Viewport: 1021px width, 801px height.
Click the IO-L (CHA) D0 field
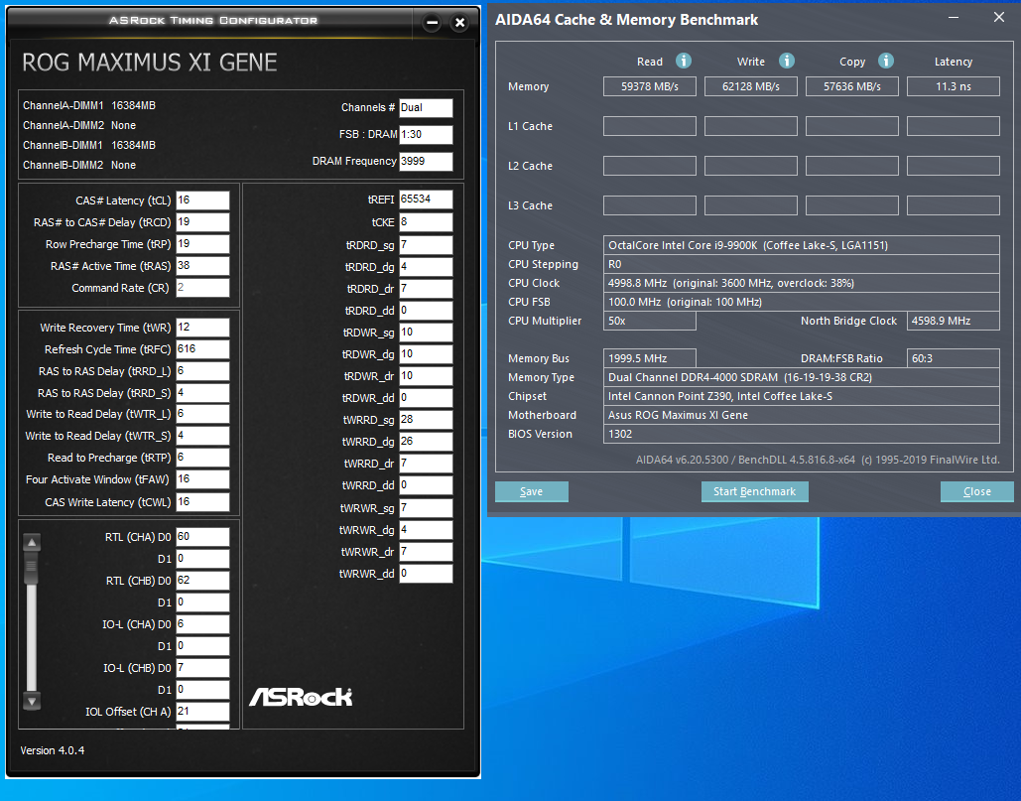coord(202,624)
